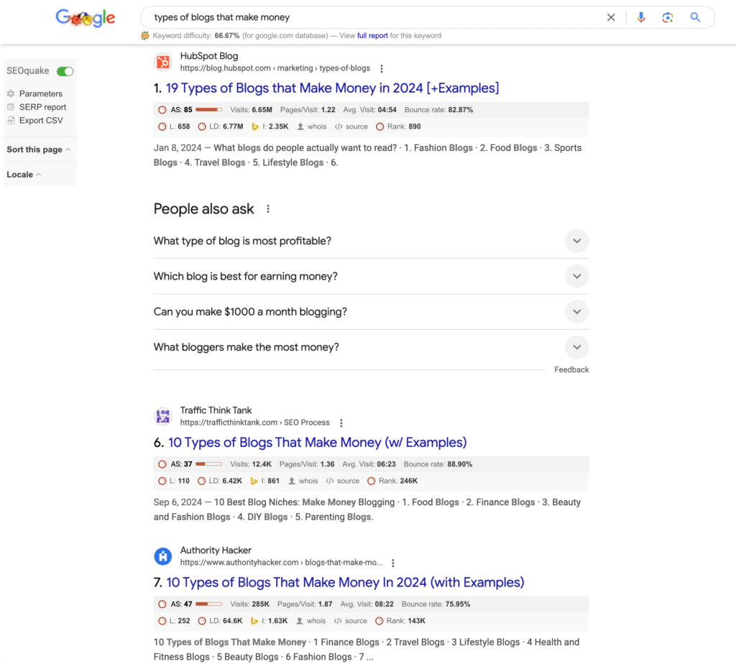Export results as CSV

37,120
